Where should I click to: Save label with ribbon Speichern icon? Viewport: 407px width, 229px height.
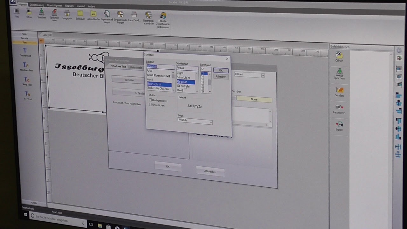click(42, 12)
